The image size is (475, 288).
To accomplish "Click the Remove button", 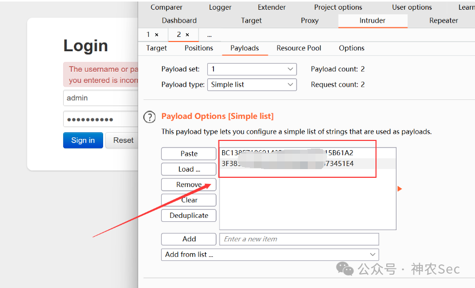I will click(189, 184).
